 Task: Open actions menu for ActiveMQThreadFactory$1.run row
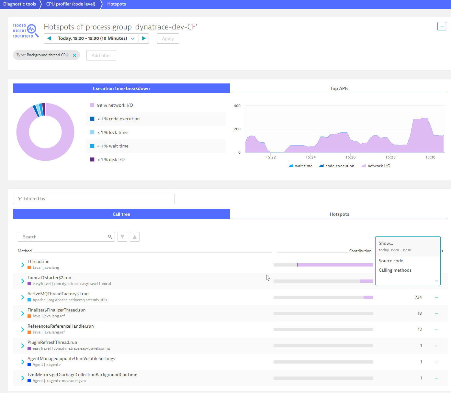tap(436, 297)
